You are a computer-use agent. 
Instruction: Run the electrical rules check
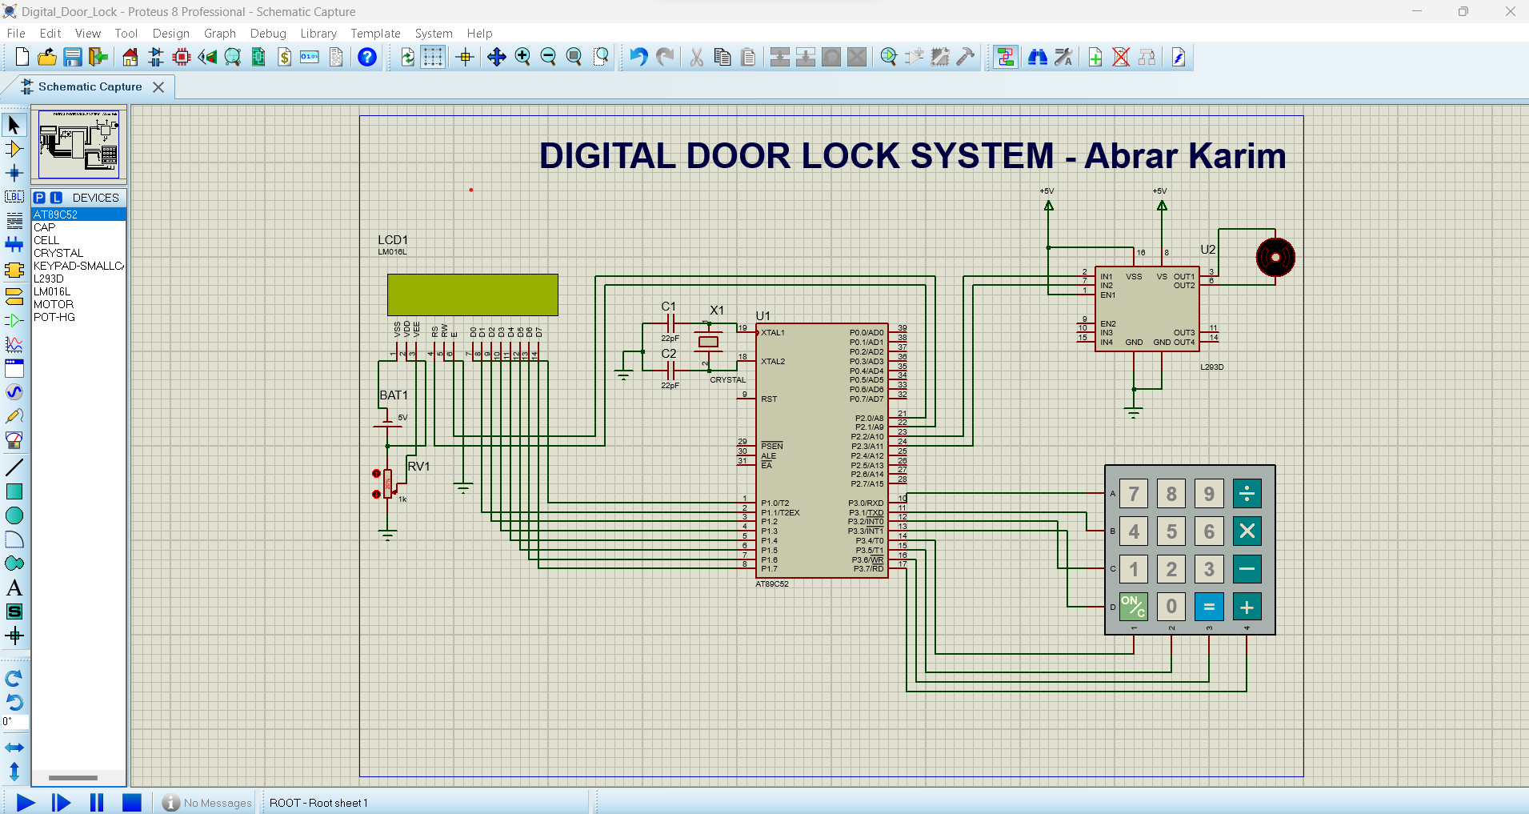(x=1179, y=57)
